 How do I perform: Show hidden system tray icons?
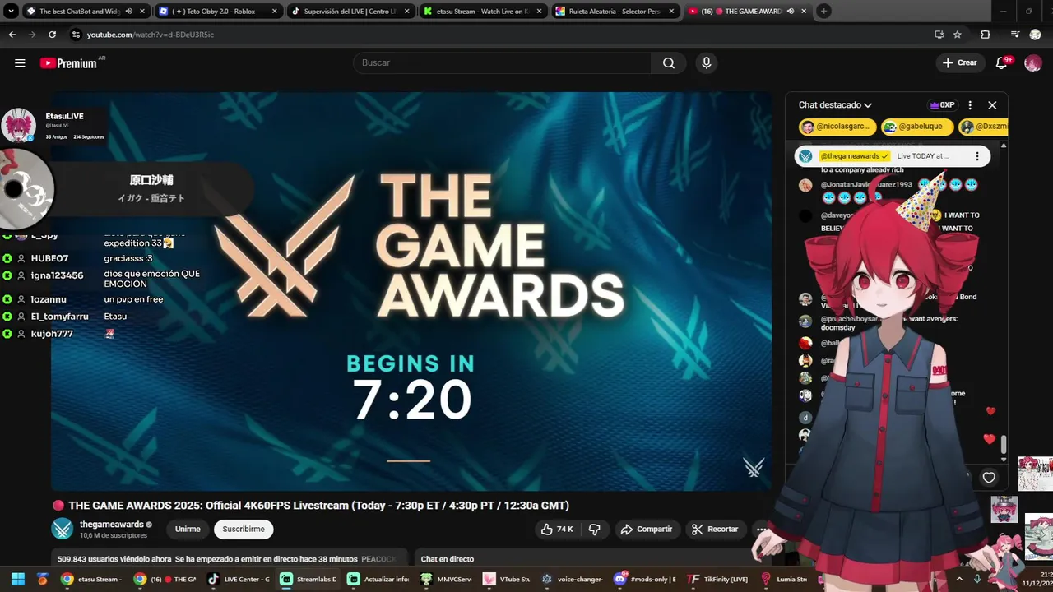coord(959,579)
